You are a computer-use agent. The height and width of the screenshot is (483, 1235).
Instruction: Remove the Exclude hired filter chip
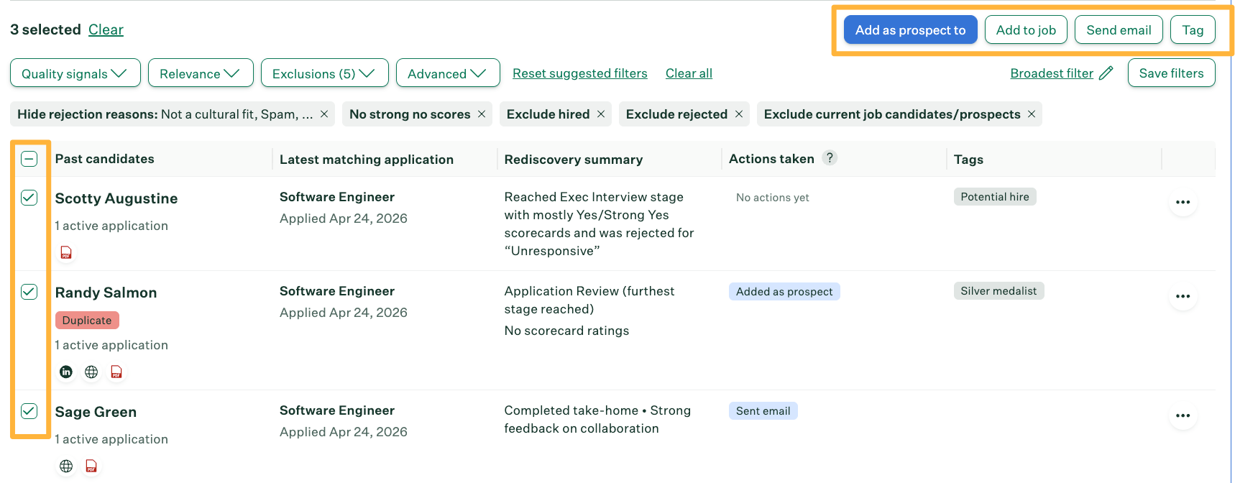click(601, 114)
